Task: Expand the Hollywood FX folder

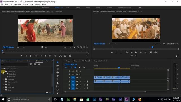Action: [3, 82]
